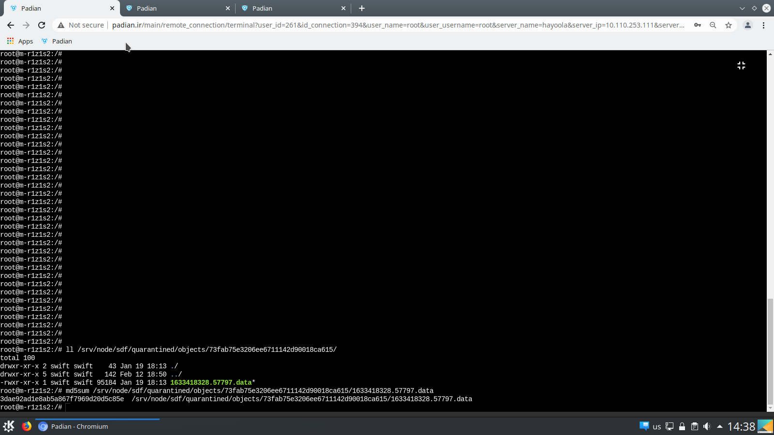Go back to previous page
The height and width of the screenshot is (435, 774).
tap(11, 25)
